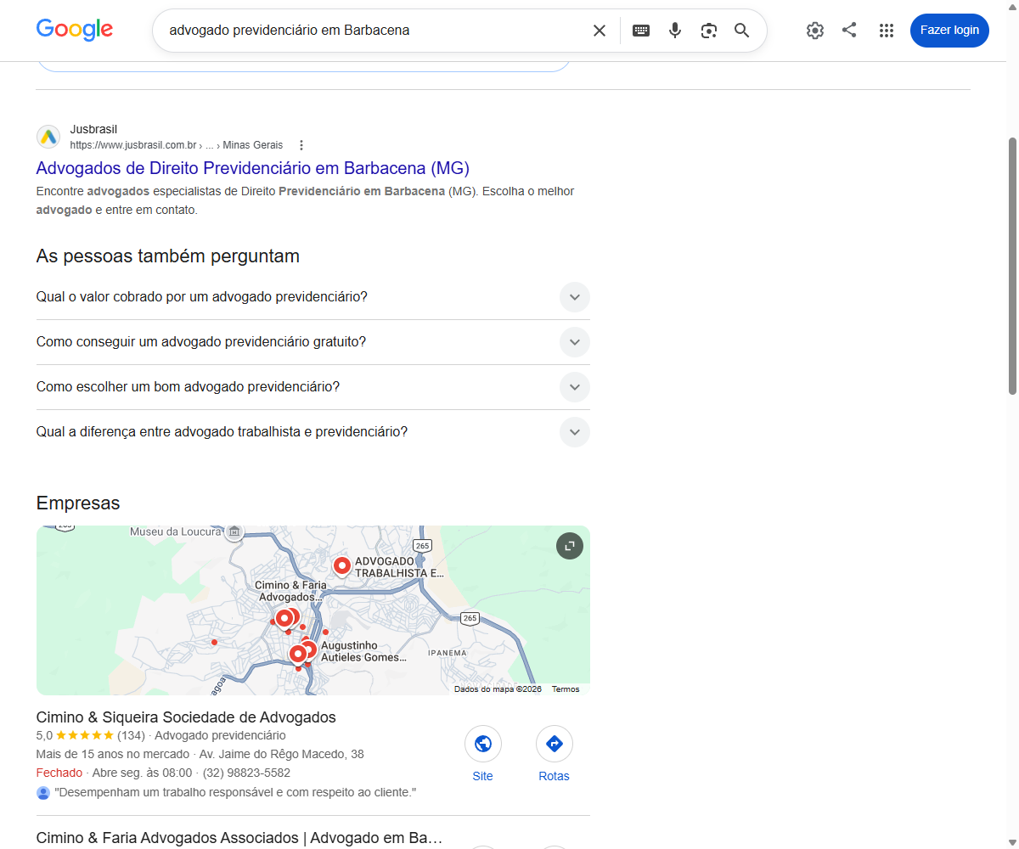Open 'Advogados de Direito Previdenciário em Barbacena (MG)' link

[253, 168]
